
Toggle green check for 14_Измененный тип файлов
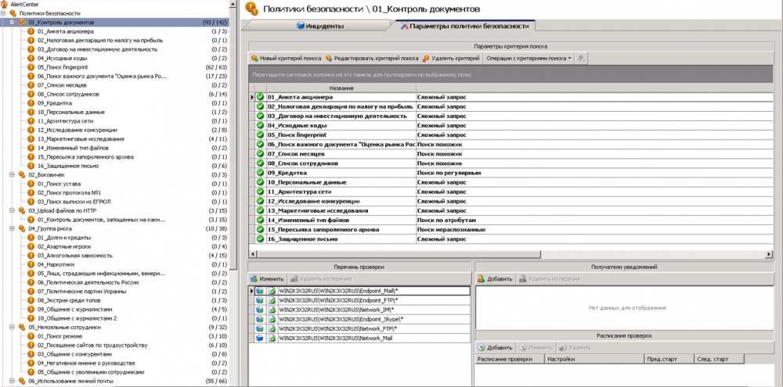click(261, 220)
